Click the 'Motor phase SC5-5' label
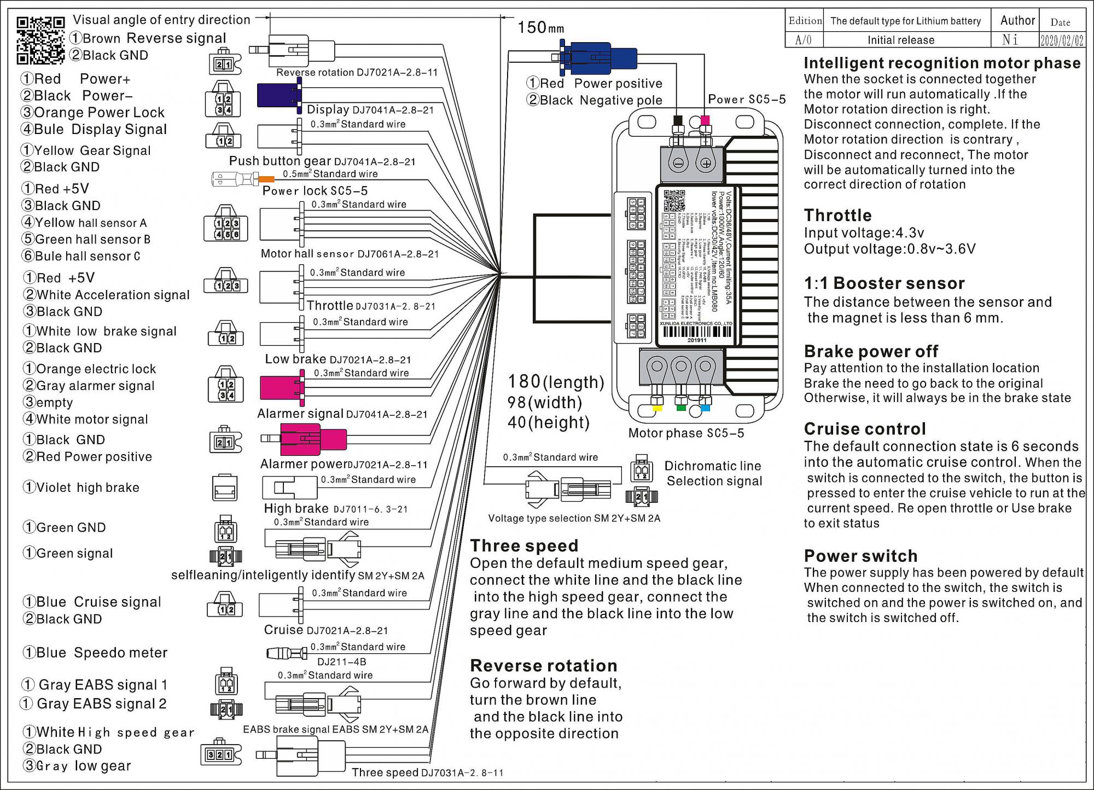 point(686,433)
